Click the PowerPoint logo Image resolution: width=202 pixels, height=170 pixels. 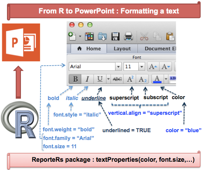point(21,42)
